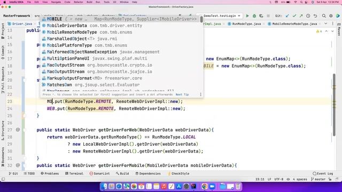
Task: Show Git history clock icon
Action: pos(308,16)
